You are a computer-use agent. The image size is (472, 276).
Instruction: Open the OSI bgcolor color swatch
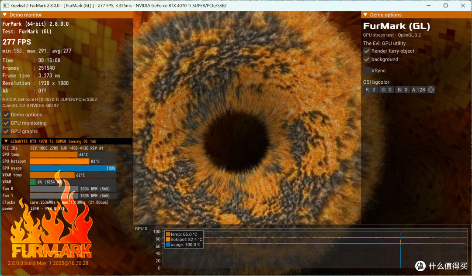point(431,90)
